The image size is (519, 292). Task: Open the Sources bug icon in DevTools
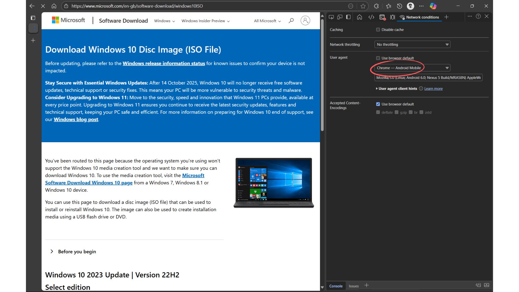tap(392, 17)
